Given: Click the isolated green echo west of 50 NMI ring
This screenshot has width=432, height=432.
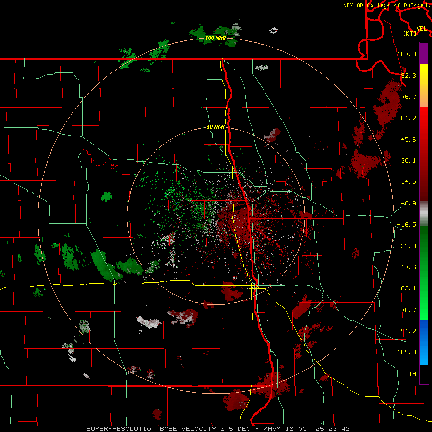Looking at the screenshot, I should (x=107, y=196).
